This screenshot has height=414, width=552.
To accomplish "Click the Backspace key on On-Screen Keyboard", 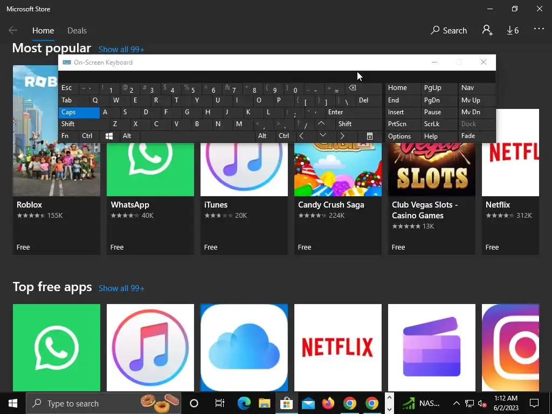I will (364, 88).
